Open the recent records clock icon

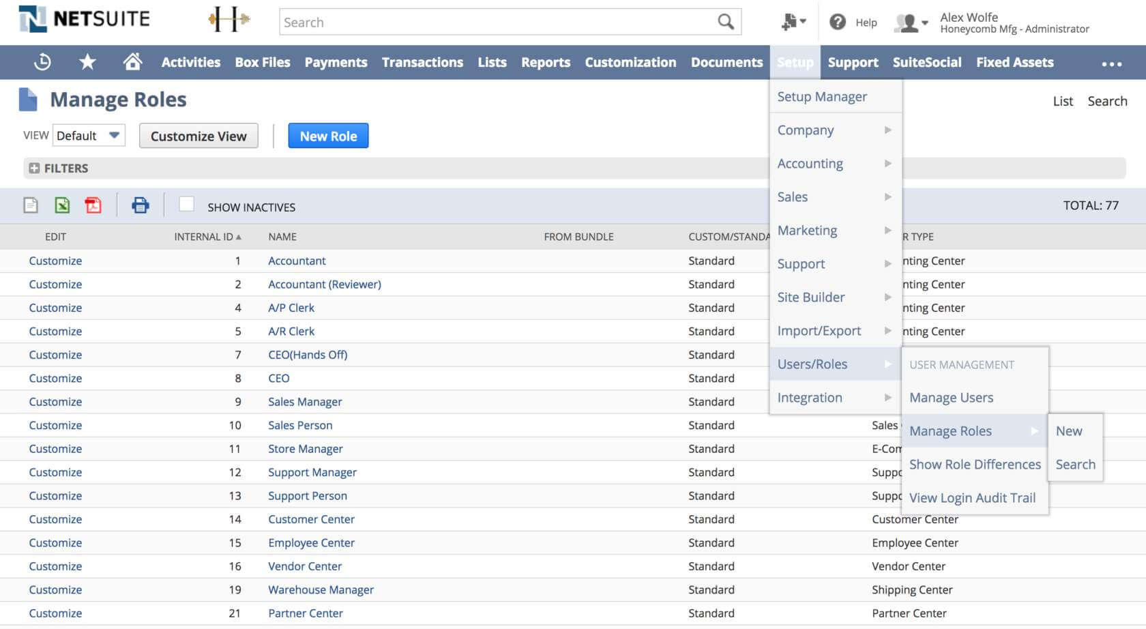coord(42,62)
